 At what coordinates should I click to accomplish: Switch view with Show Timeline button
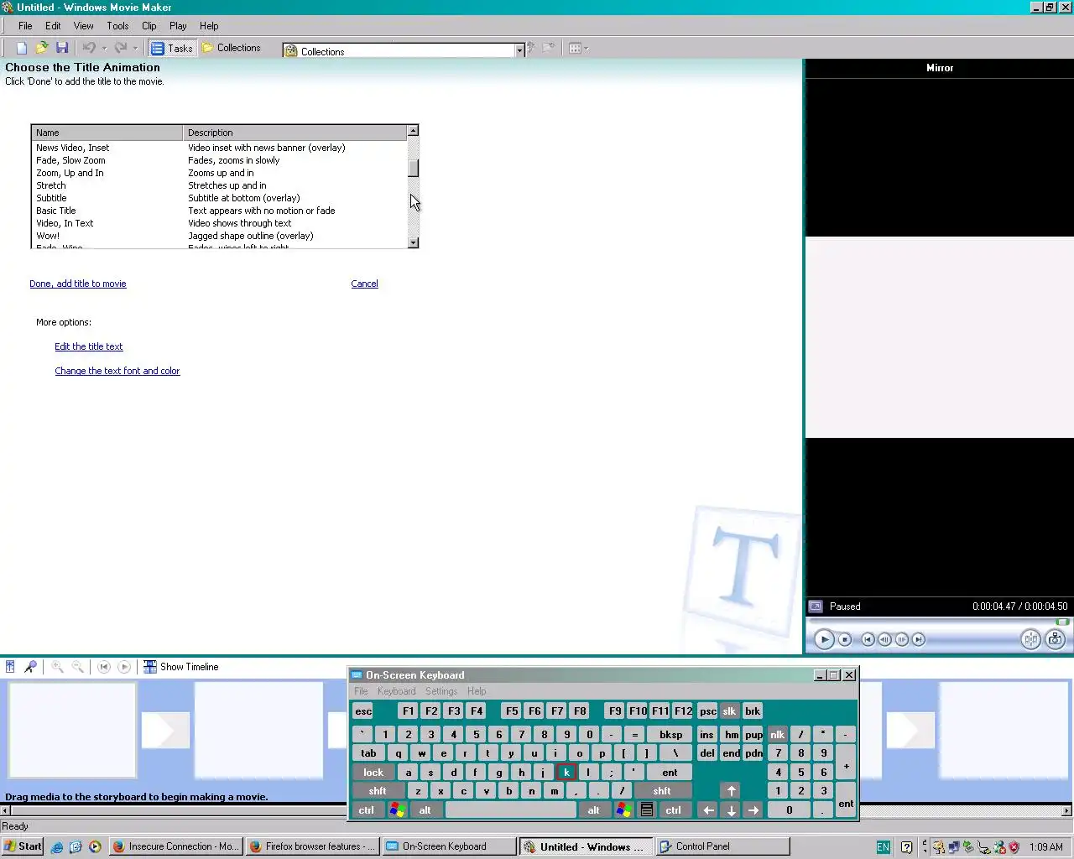tap(181, 667)
